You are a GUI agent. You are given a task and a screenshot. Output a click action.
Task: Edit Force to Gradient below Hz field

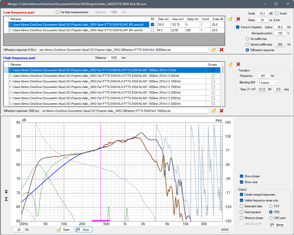[x=280, y=27]
